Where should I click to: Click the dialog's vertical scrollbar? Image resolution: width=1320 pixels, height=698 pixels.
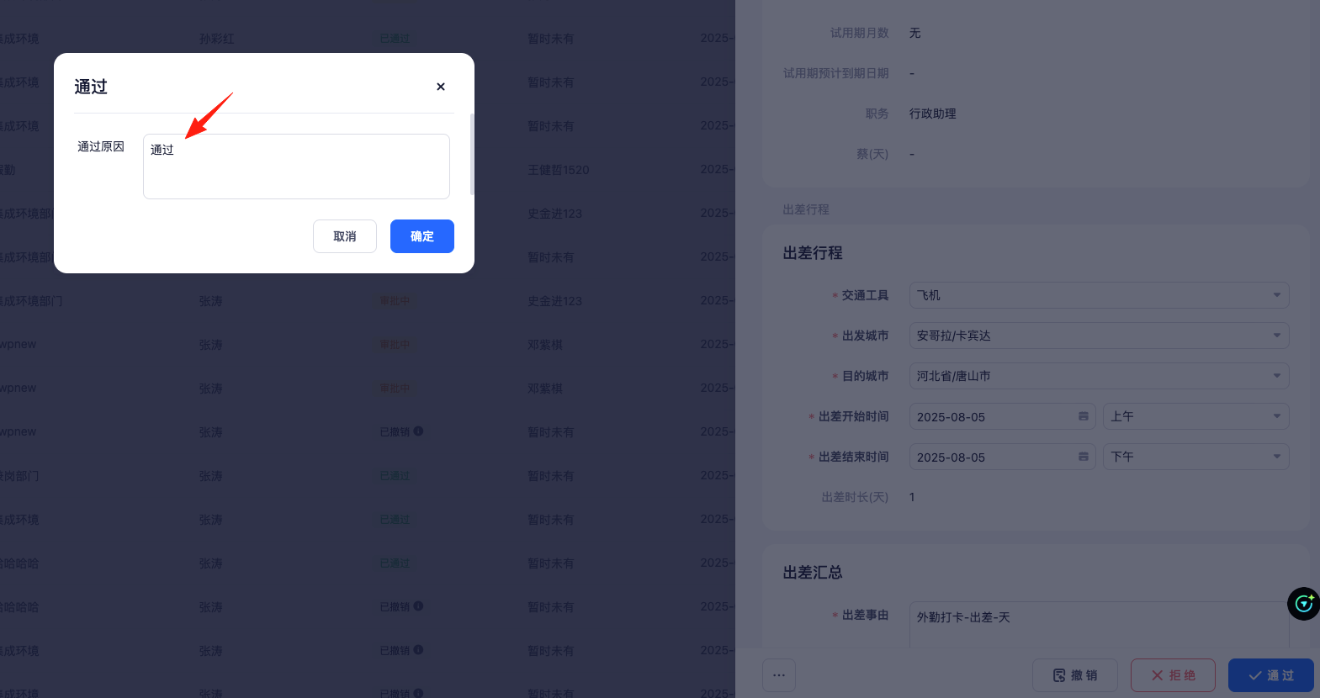pyautogui.click(x=472, y=154)
